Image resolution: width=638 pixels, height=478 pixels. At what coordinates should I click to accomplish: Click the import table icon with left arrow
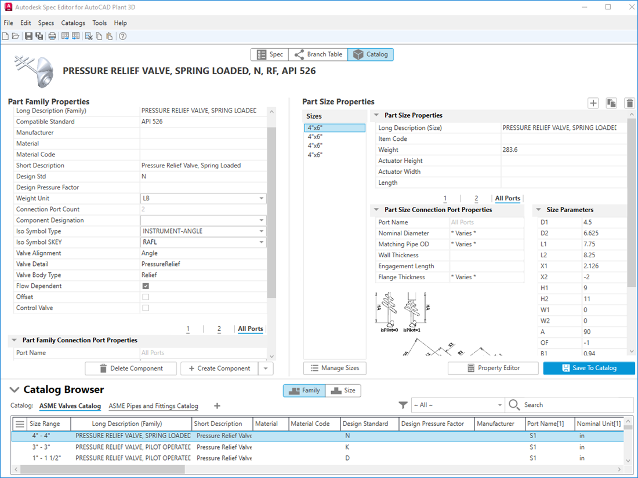pos(75,36)
